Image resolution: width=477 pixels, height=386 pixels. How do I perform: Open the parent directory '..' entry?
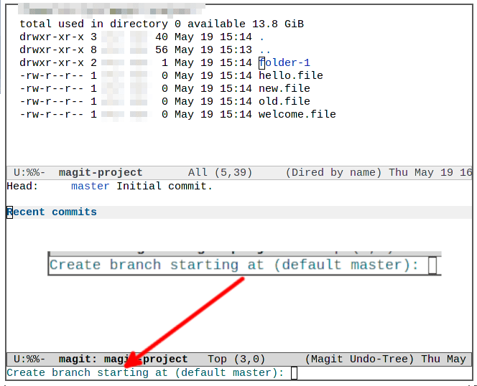(265, 50)
